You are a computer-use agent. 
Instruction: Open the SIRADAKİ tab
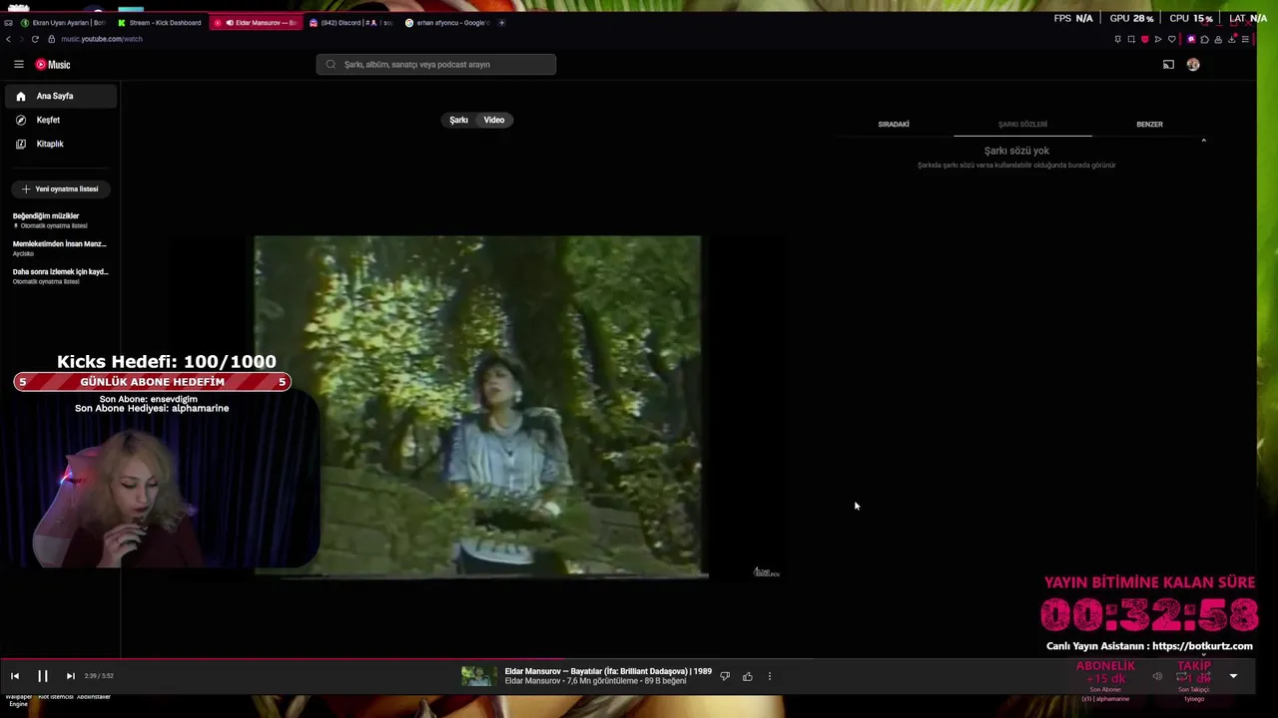(x=894, y=125)
